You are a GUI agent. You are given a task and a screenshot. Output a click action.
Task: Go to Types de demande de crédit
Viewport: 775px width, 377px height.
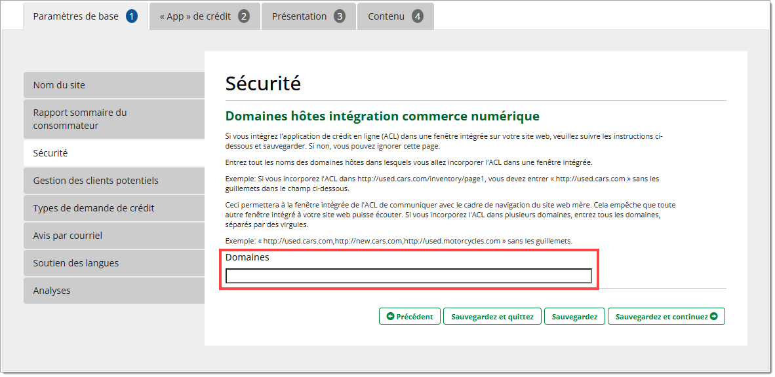pyautogui.click(x=114, y=208)
